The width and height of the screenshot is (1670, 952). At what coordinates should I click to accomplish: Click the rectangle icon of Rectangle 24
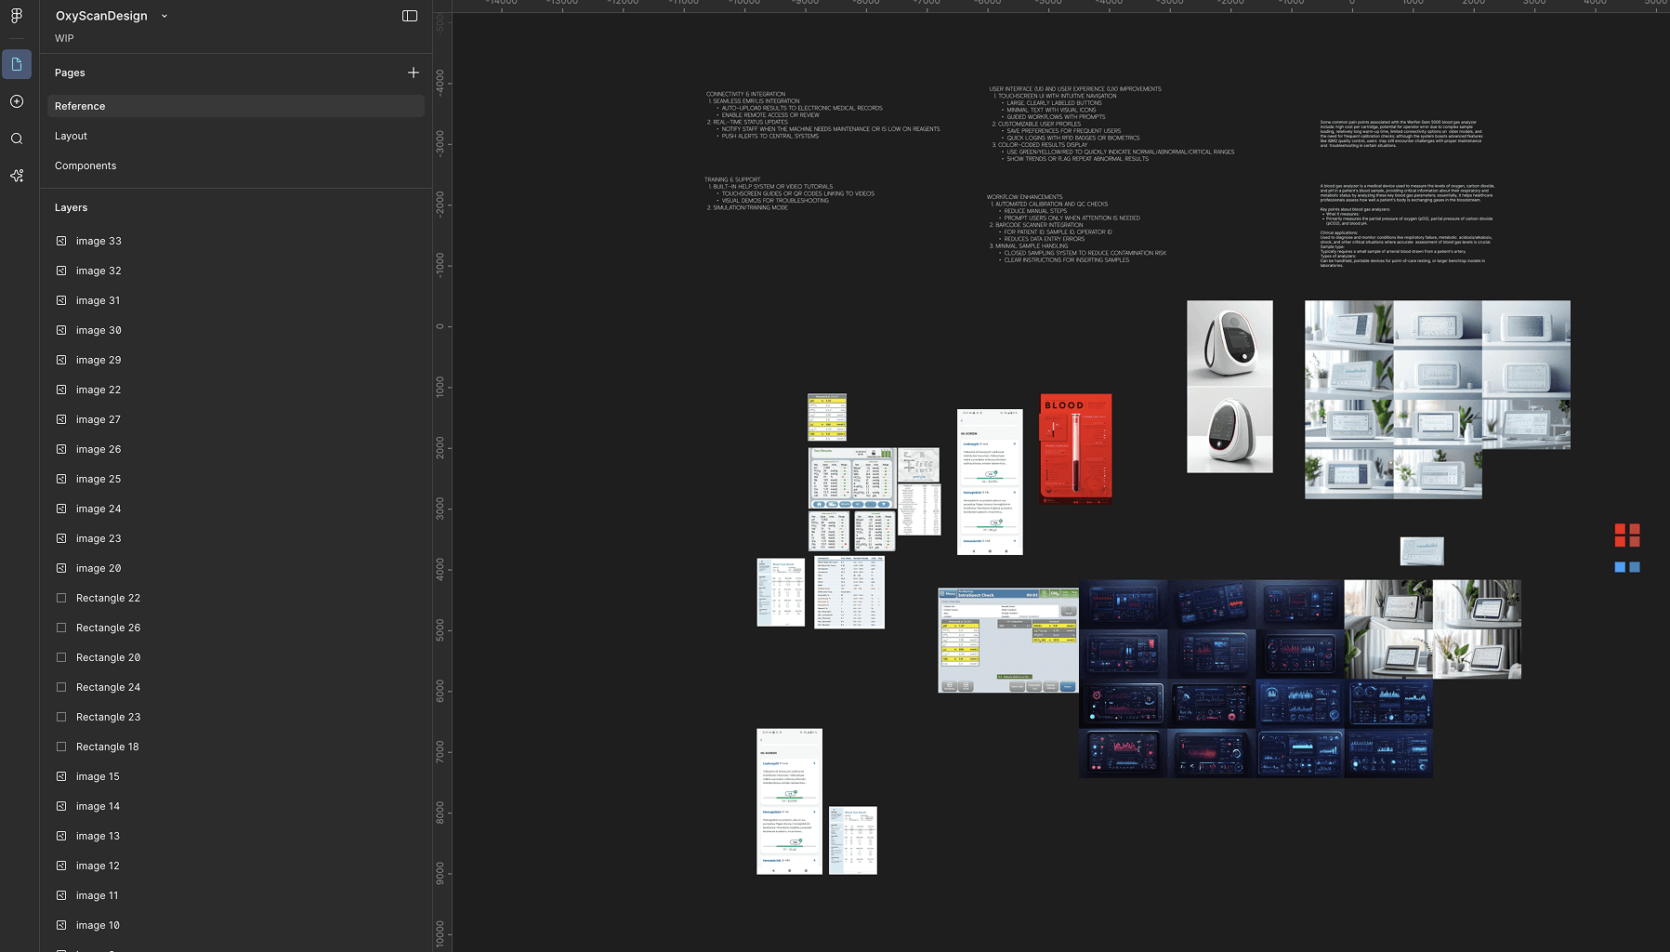point(61,687)
